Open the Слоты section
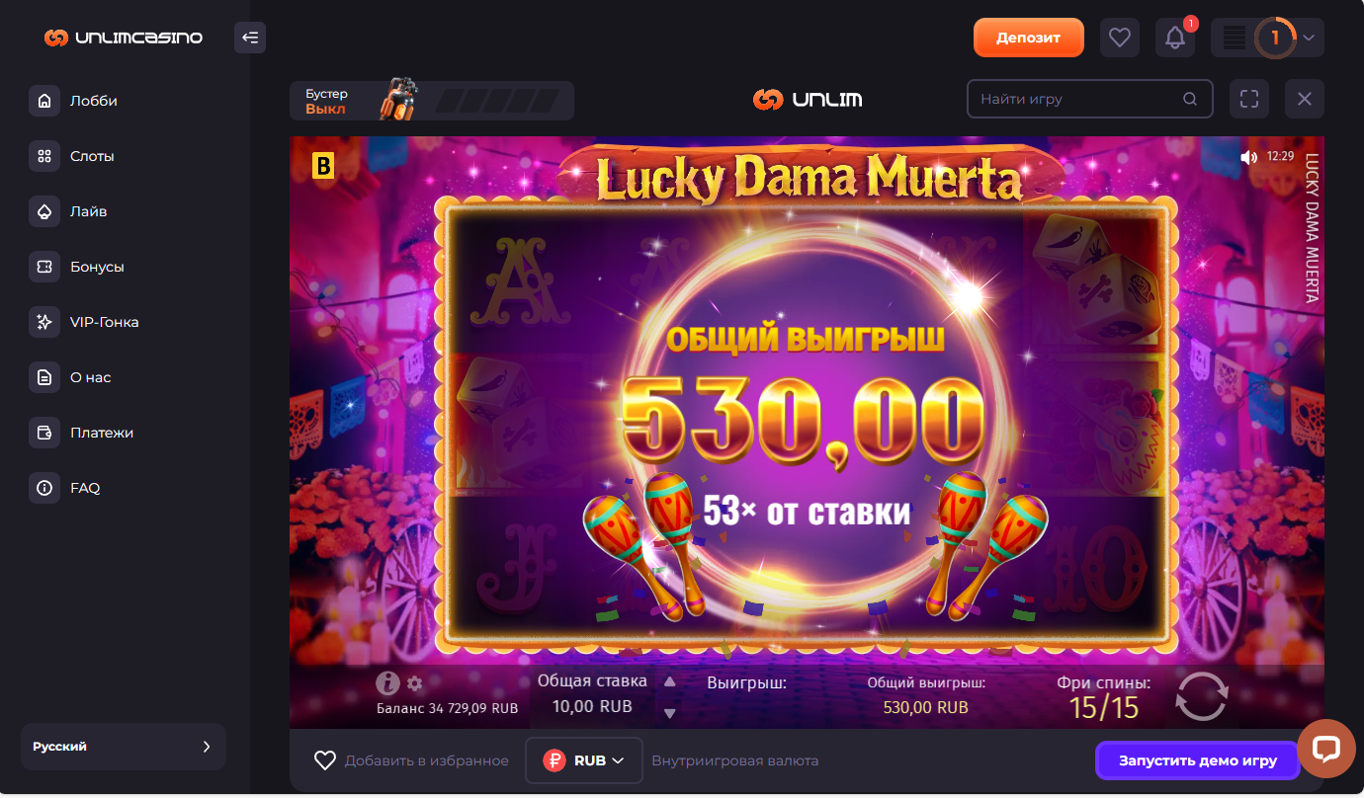Image resolution: width=1364 pixels, height=798 pixels. click(x=91, y=156)
